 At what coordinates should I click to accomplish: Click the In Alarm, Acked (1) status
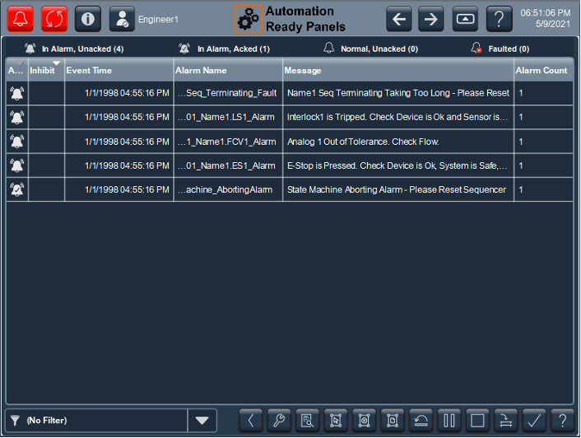click(224, 49)
